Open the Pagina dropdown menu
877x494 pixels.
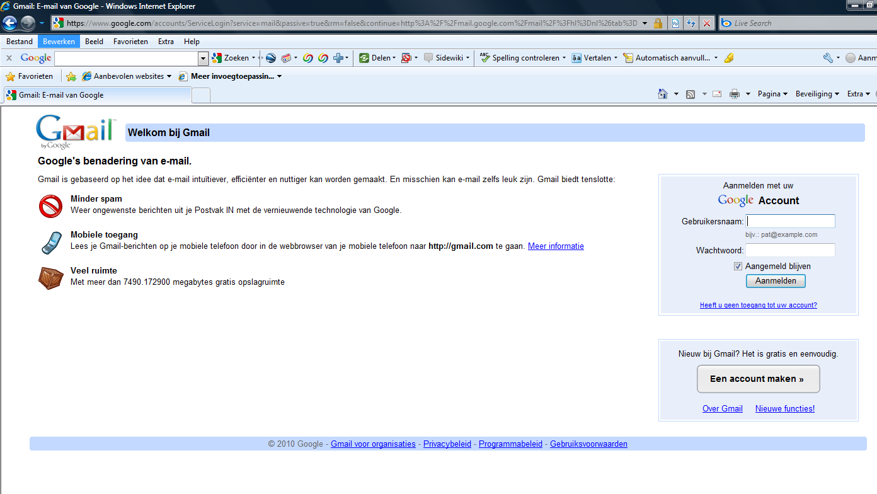coord(772,94)
